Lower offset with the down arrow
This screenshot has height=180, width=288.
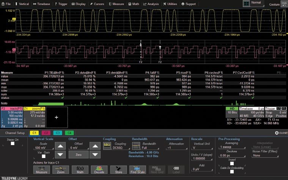95,155
